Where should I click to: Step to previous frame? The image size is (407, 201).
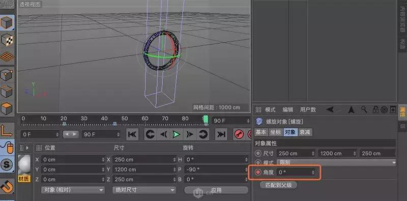coord(163,134)
